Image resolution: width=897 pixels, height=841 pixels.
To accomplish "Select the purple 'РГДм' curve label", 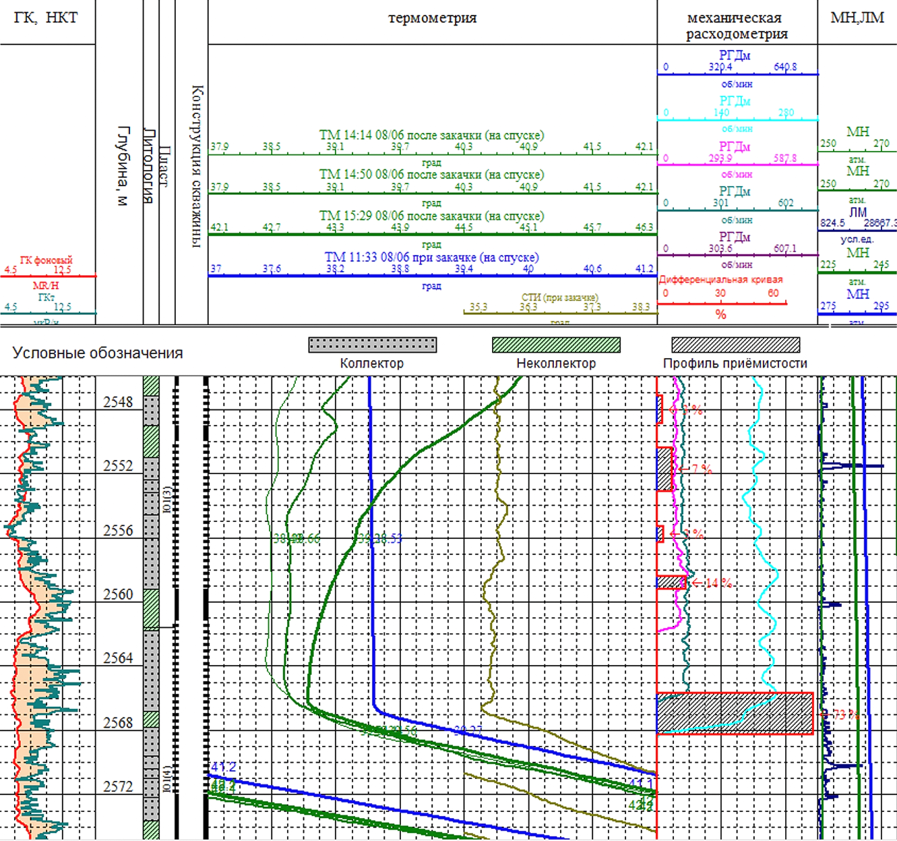I will (x=735, y=237).
